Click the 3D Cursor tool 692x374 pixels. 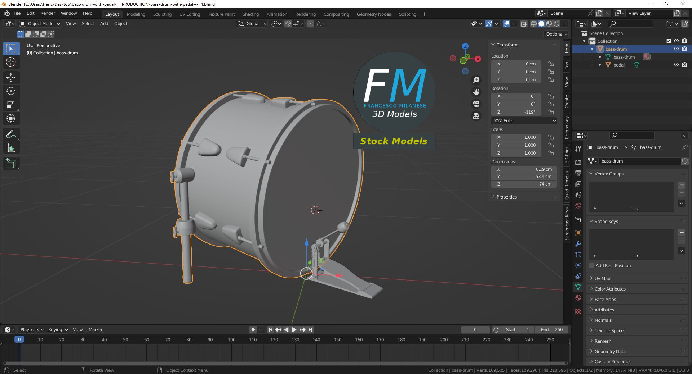click(11, 62)
